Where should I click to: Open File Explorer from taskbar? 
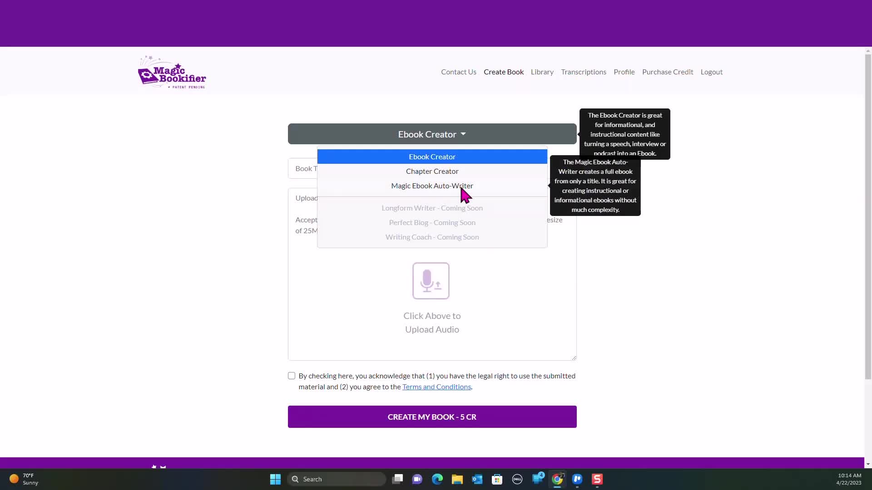tap(457, 479)
